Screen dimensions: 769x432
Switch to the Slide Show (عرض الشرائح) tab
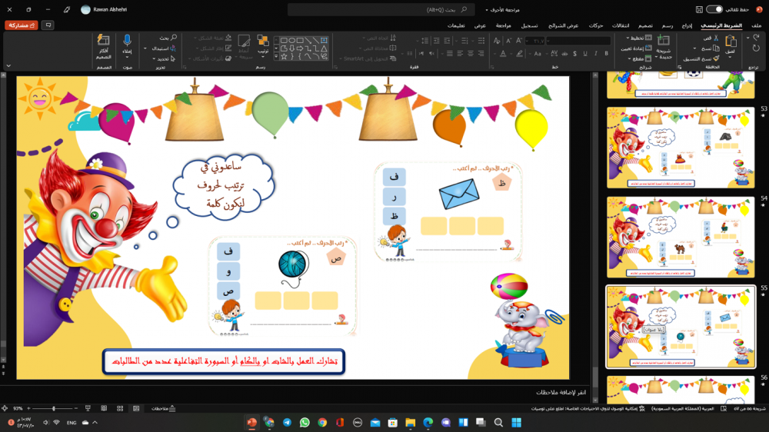click(563, 25)
